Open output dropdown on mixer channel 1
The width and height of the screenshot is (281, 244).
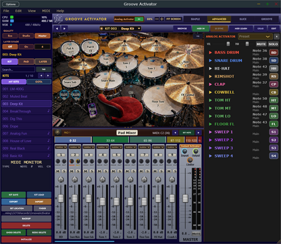(x=61, y=147)
